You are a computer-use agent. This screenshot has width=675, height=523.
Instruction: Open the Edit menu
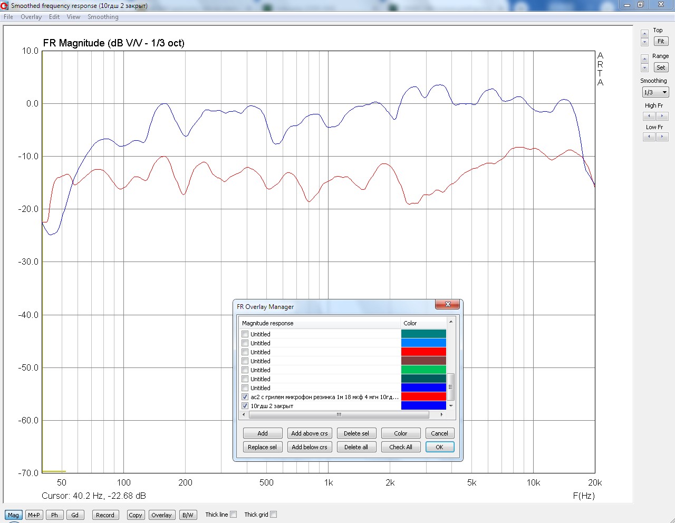click(x=54, y=17)
